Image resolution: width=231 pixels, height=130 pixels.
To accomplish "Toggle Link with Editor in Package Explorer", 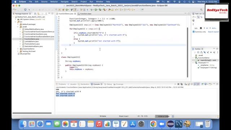I will (x=39, y=14).
